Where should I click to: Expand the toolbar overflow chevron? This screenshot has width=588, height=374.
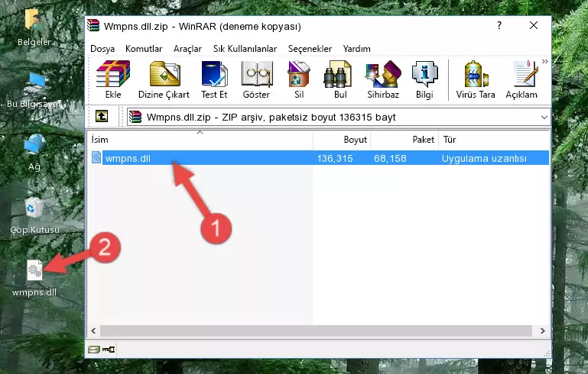pyautogui.click(x=545, y=61)
